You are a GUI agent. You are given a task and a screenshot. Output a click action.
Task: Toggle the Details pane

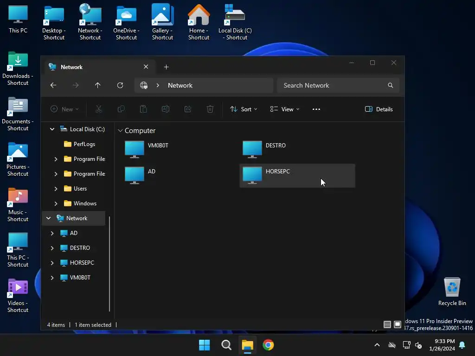coord(379,109)
